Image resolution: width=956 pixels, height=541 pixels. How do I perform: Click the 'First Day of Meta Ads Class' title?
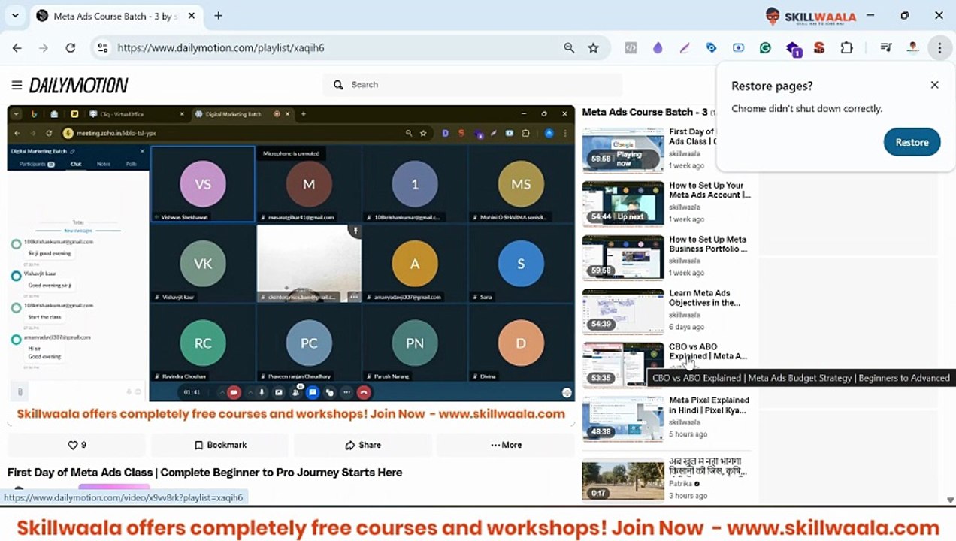click(x=204, y=473)
